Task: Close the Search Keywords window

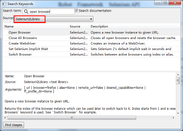Action: [175, 3]
